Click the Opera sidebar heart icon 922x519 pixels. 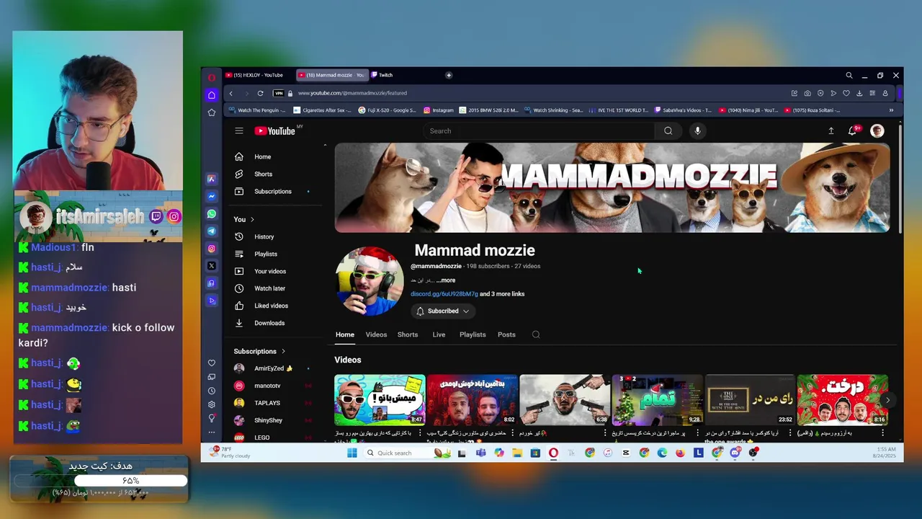pyautogui.click(x=212, y=363)
